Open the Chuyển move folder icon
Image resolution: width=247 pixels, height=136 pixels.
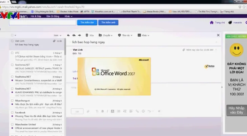tap(100, 35)
